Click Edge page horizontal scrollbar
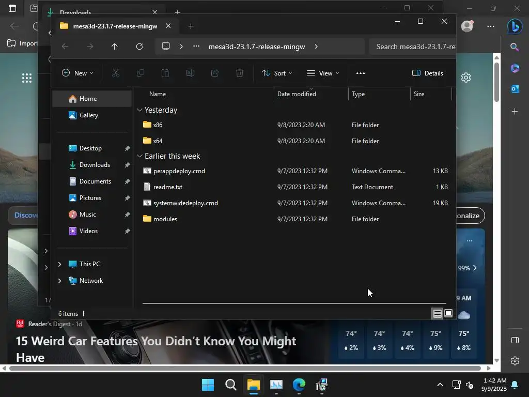The width and height of the screenshot is (529, 397). [246, 368]
